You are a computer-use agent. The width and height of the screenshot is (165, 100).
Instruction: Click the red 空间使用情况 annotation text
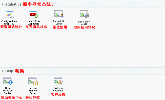pyautogui.click(x=84, y=28)
